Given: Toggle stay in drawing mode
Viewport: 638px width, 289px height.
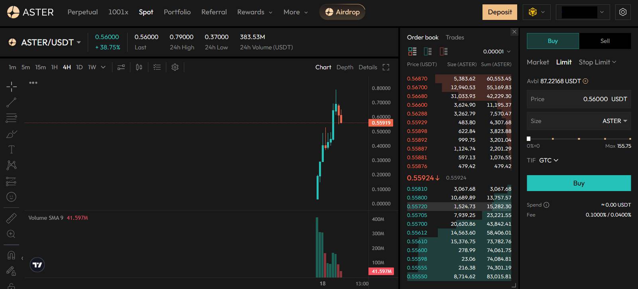Looking at the screenshot, I should 12,271.
